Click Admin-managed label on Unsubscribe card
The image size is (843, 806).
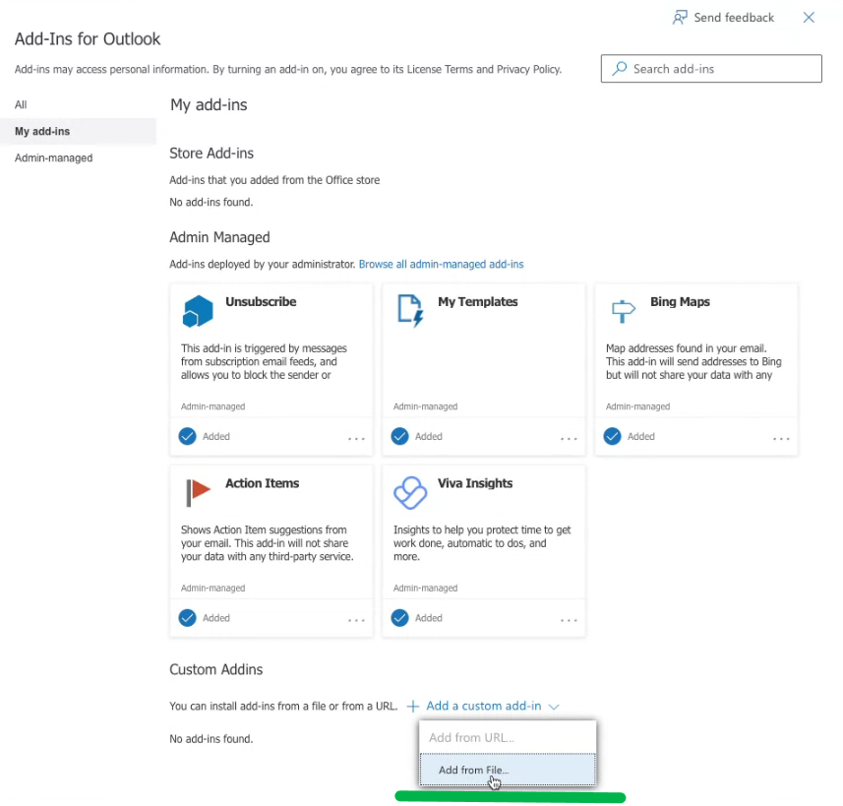click(212, 406)
